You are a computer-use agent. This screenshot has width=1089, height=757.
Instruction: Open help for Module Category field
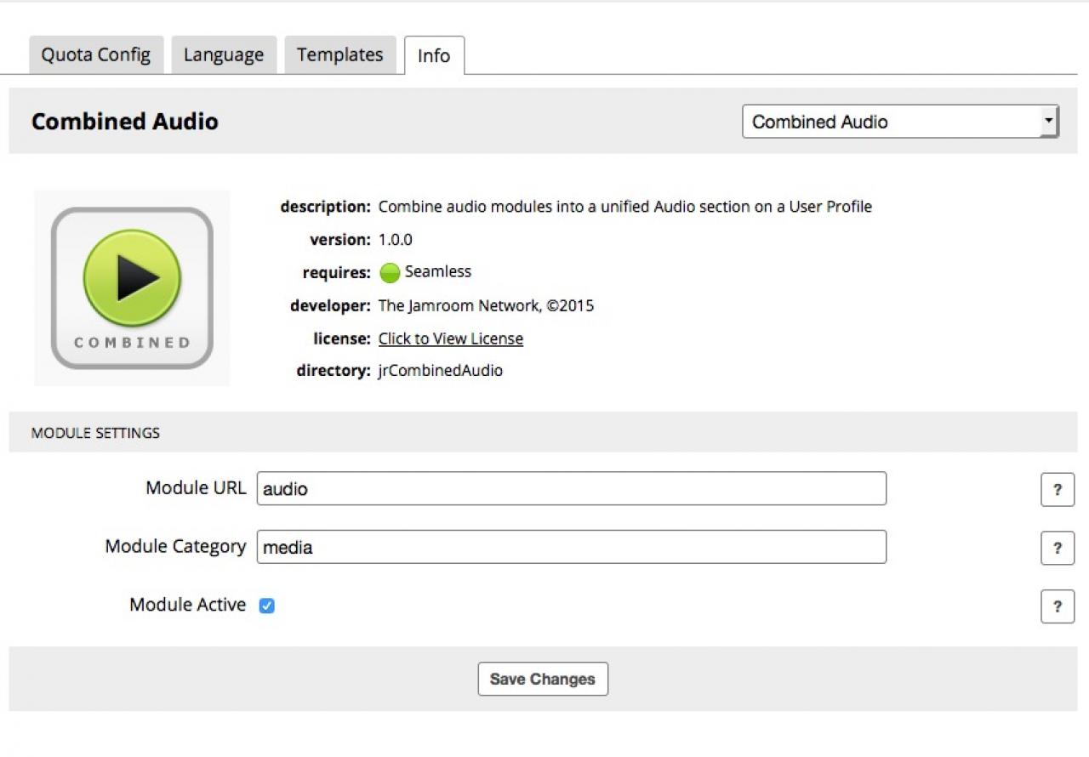click(1057, 549)
